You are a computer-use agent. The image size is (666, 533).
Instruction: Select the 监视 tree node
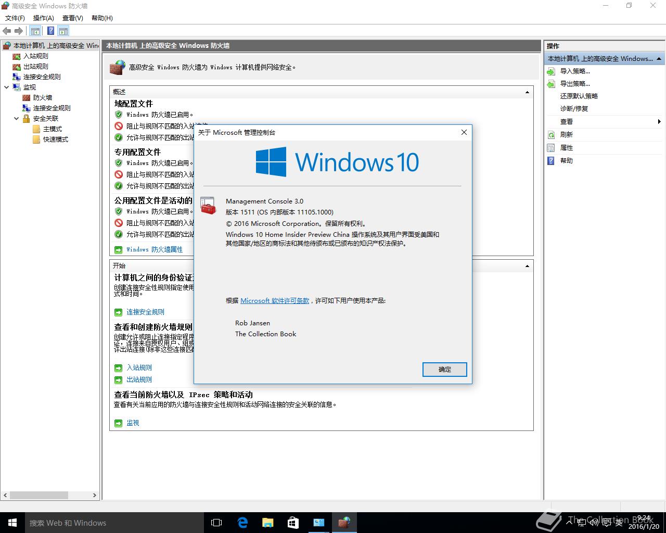[x=30, y=87]
